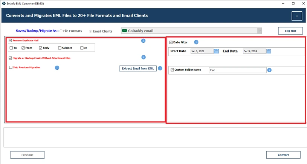
Task: Enable the cc duplicate criterion
Action: coord(82,48)
